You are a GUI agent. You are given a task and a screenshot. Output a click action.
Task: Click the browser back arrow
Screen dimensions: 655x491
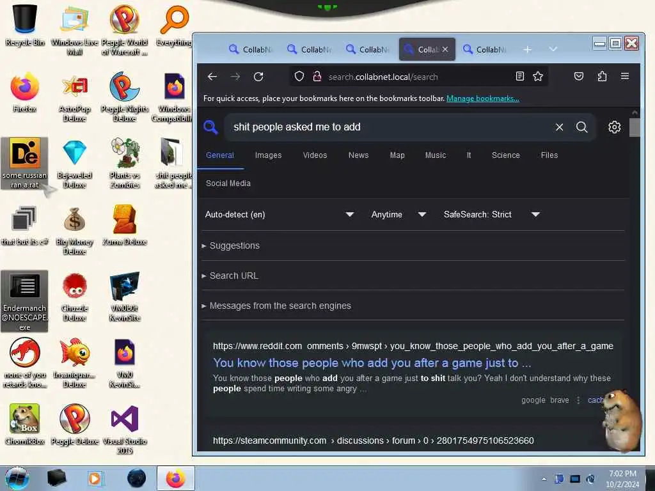[212, 77]
